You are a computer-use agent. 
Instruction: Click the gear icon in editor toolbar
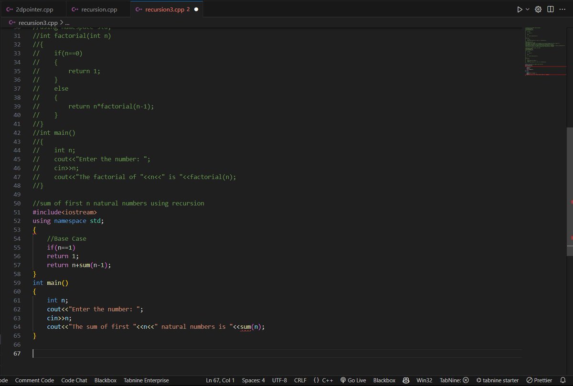click(x=539, y=10)
